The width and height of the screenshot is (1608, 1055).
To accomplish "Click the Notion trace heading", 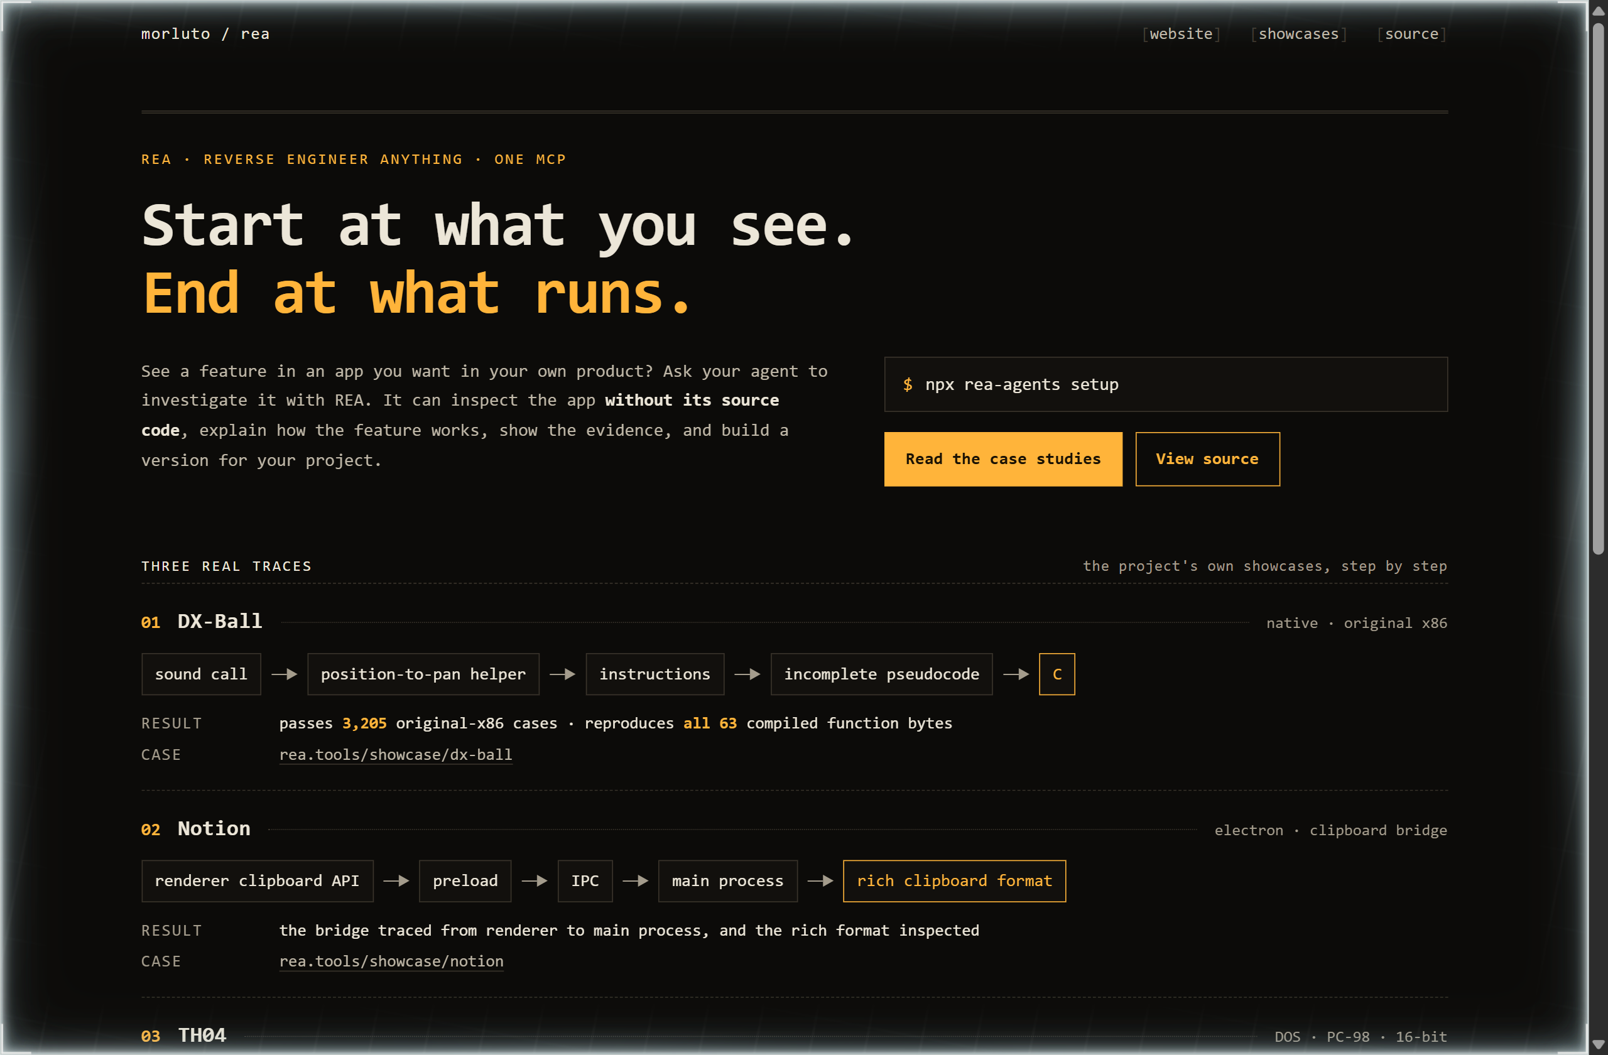I will click(214, 828).
